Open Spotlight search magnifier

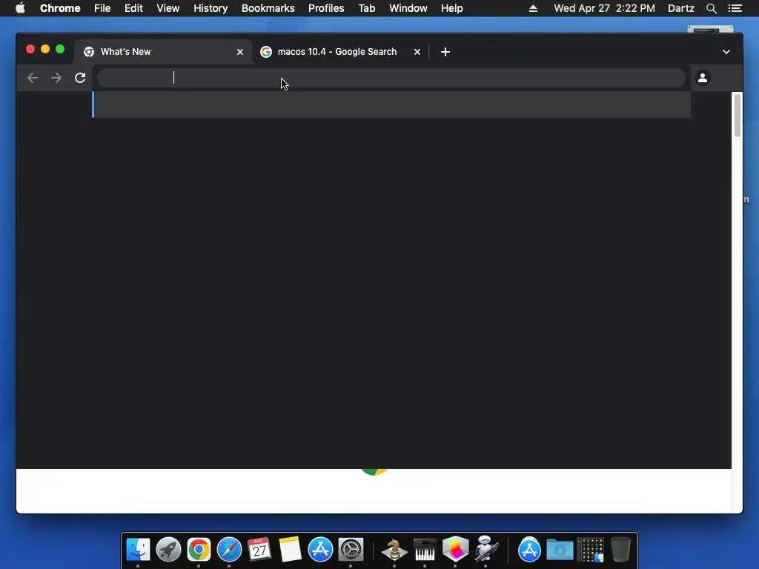point(711,8)
